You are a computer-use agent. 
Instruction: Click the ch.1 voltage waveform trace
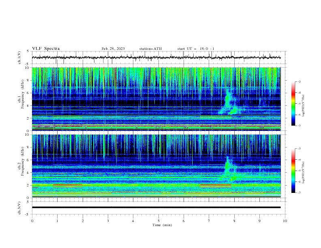156,58
